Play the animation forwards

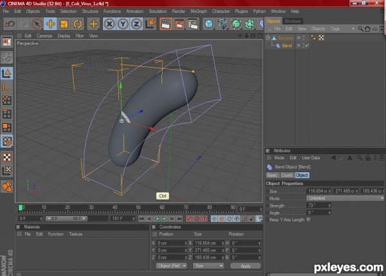click(x=165, y=219)
